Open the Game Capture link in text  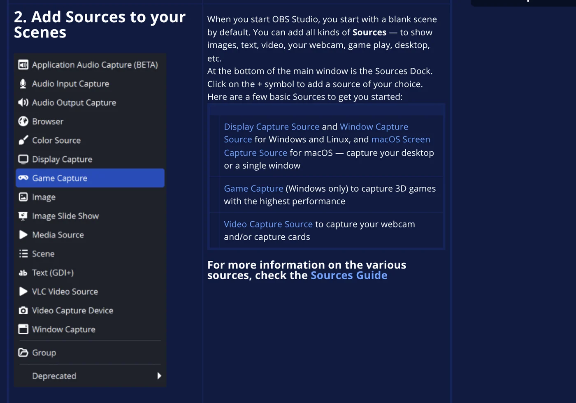(x=253, y=188)
